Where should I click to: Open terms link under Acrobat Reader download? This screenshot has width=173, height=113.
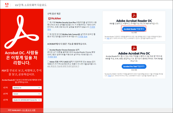coord(108,38)
